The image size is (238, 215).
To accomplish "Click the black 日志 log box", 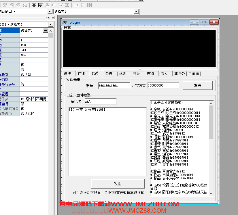I will (x=139, y=49).
